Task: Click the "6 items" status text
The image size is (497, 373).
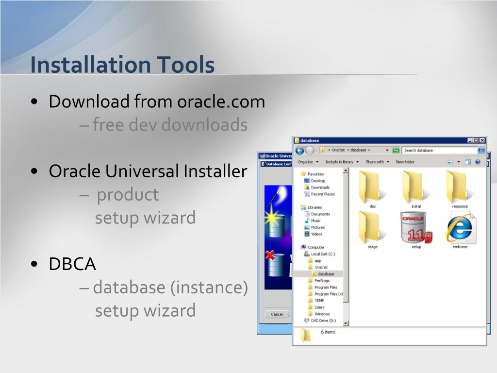Action: coord(328,332)
